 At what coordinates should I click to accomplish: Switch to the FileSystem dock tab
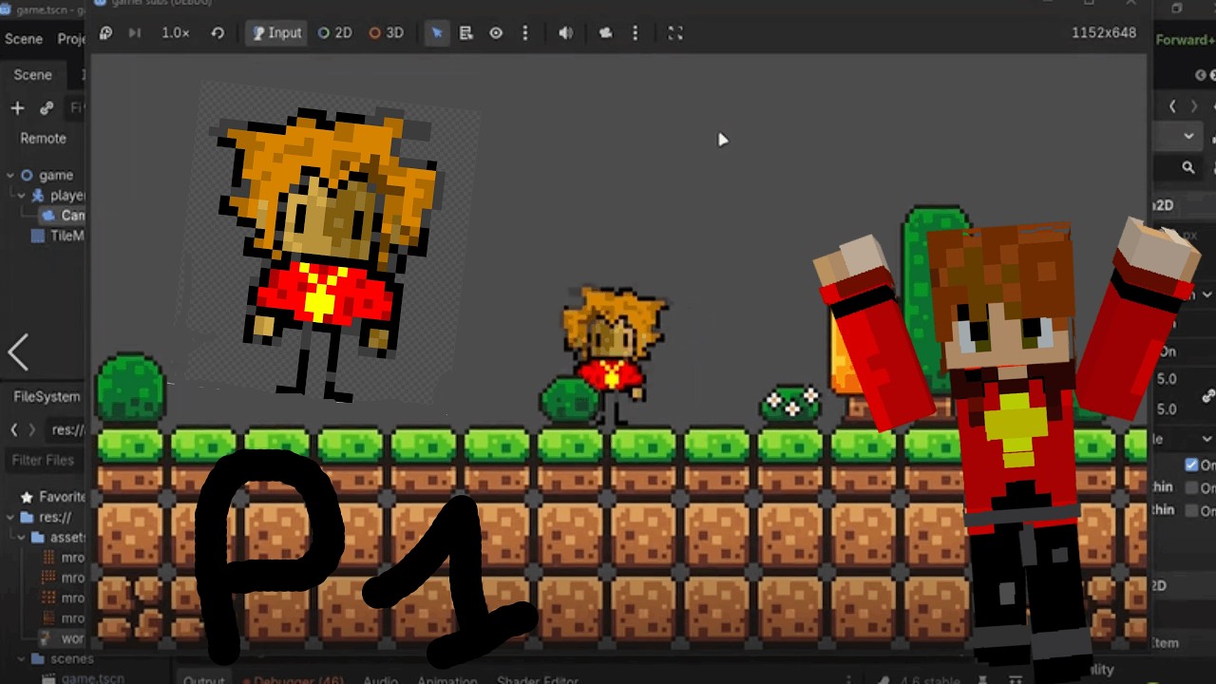(47, 396)
